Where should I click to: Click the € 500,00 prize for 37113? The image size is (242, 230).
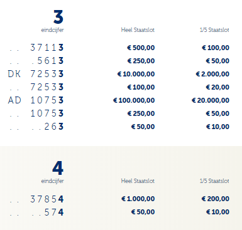(141, 48)
